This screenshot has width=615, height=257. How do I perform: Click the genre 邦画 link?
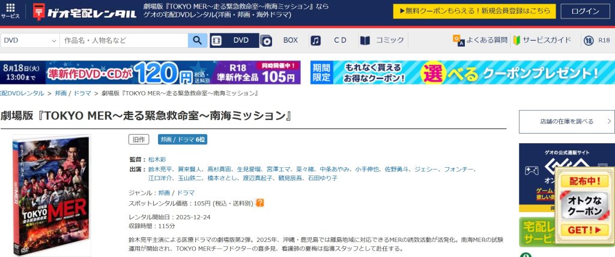tap(165, 193)
